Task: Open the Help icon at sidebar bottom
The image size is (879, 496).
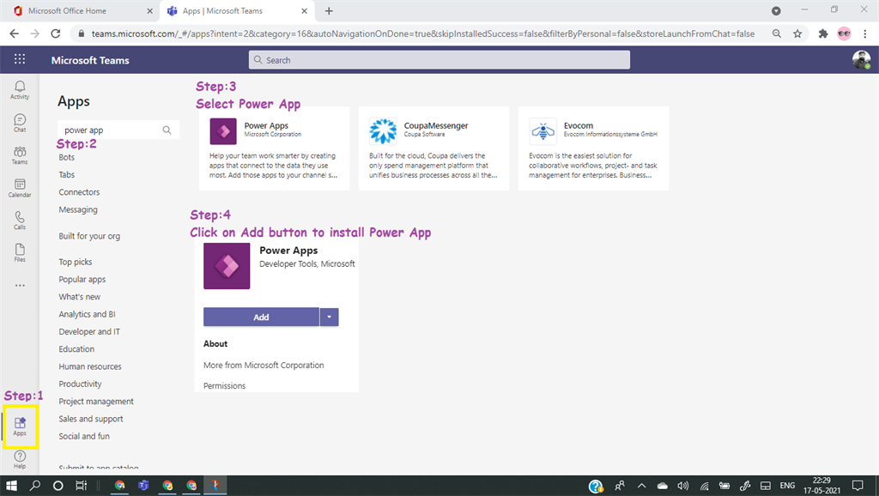Action: point(19,457)
